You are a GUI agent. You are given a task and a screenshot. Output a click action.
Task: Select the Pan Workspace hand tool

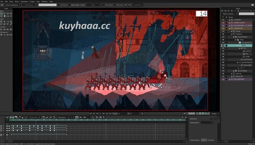[2, 35]
